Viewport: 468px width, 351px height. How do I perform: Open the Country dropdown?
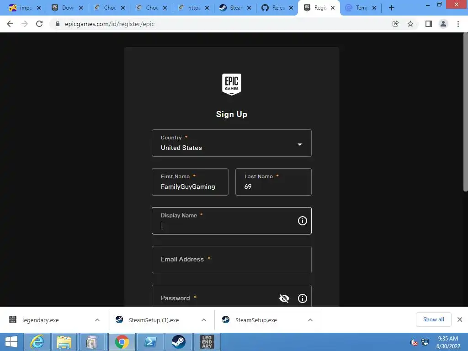coord(232,143)
